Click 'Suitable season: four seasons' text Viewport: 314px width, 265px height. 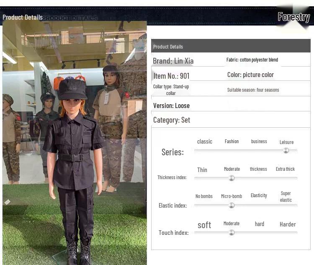pyautogui.click(x=253, y=90)
